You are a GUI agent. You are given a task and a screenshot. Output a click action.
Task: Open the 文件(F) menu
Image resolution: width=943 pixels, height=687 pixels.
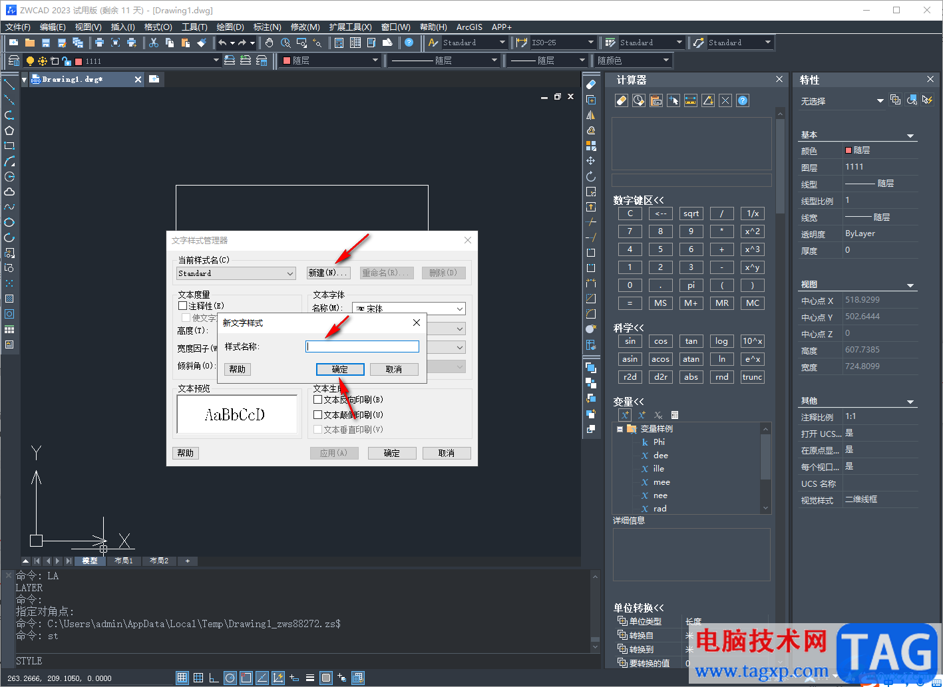pos(18,27)
